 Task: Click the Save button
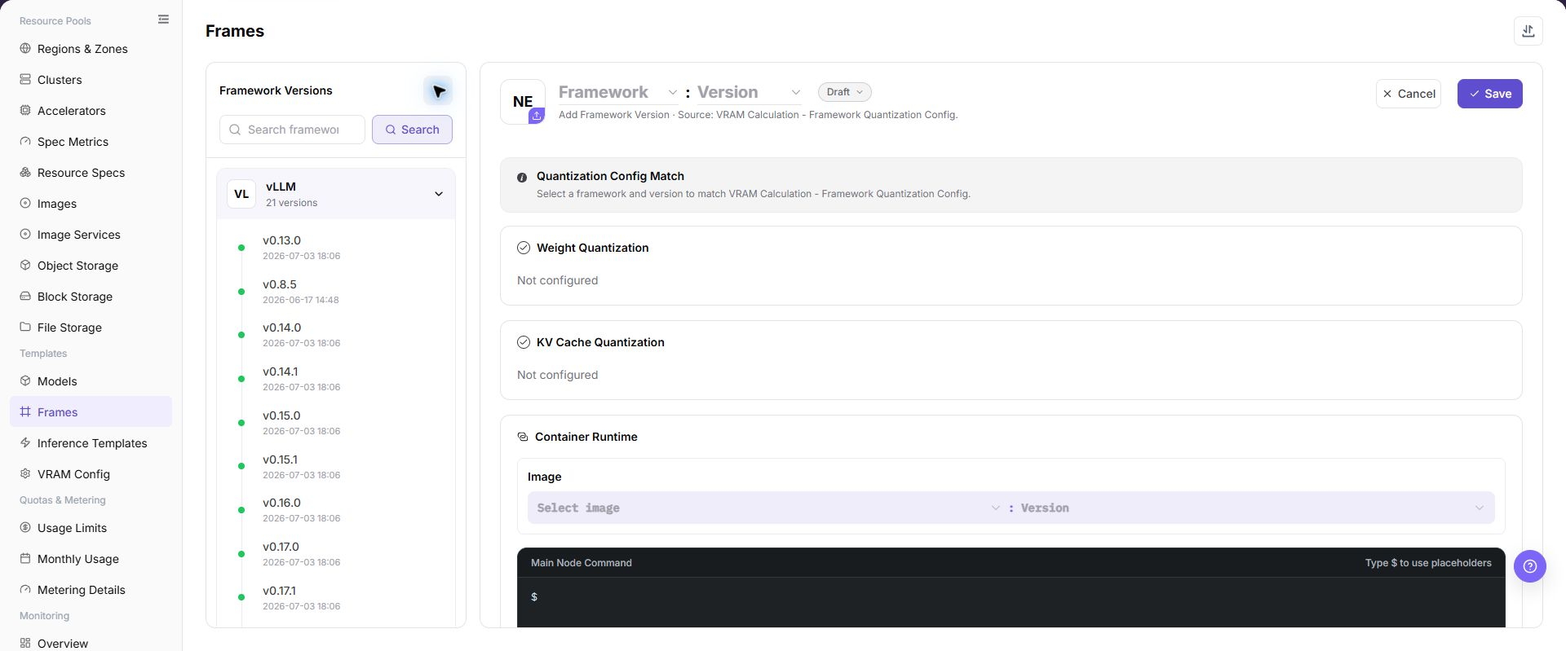click(1489, 94)
